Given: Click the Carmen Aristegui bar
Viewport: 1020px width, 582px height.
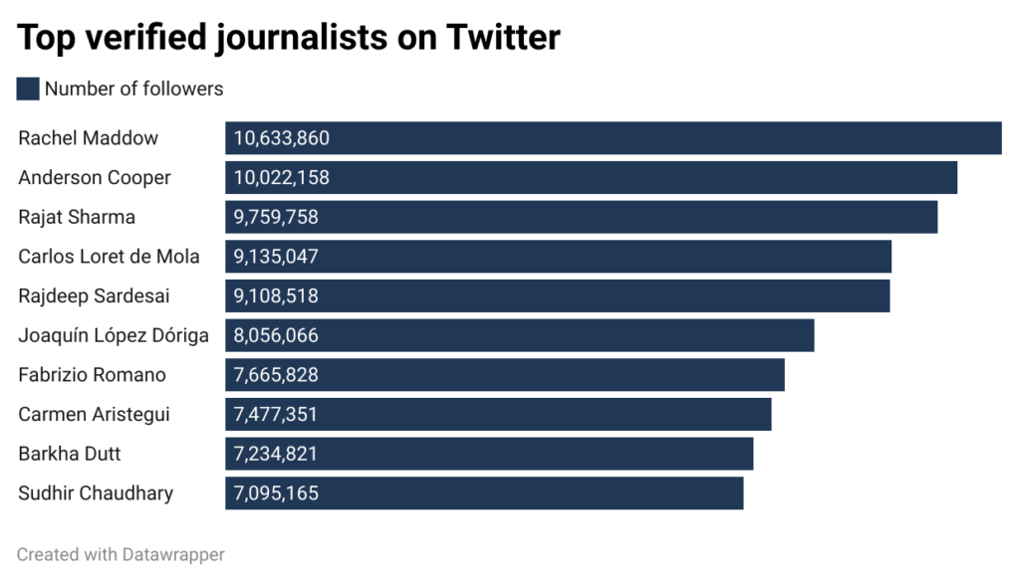Looking at the screenshot, I should [x=498, y=414].
